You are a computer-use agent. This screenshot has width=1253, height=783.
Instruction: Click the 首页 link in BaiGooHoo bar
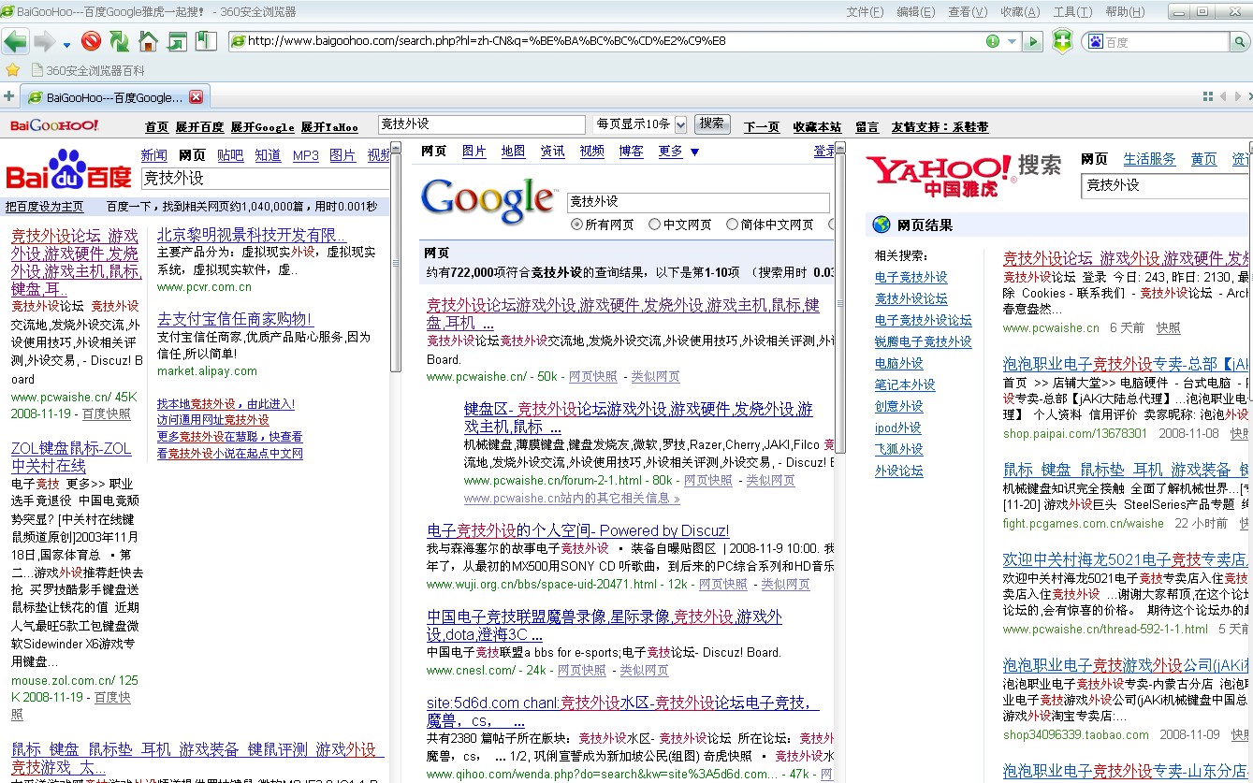156,127
